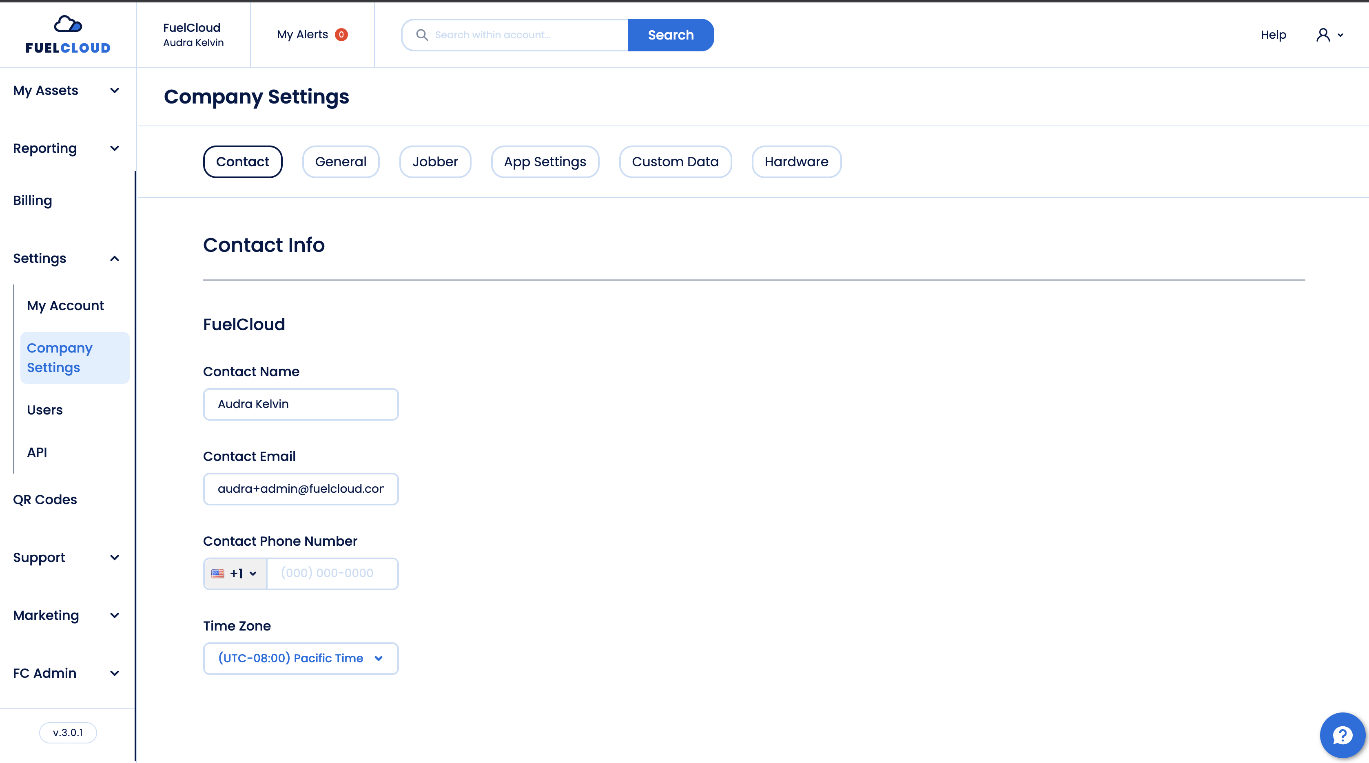Click the Contact Email field
The width and height of the screenshot is (1369, 763).
tap(301, 489)
